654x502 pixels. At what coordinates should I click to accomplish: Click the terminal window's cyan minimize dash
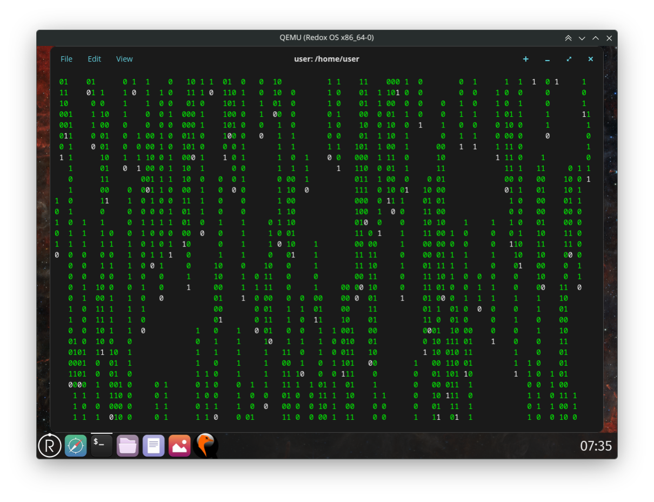548,60
